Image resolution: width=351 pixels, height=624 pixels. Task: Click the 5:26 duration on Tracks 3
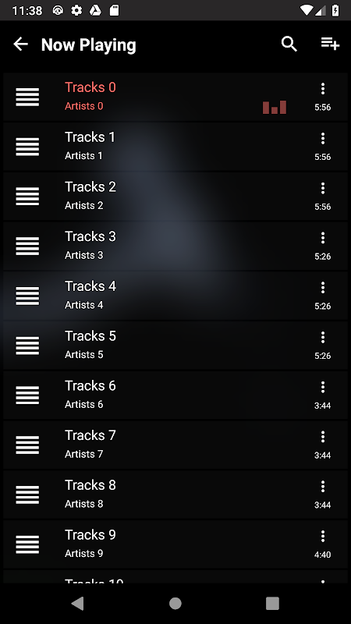click(323, 257)
